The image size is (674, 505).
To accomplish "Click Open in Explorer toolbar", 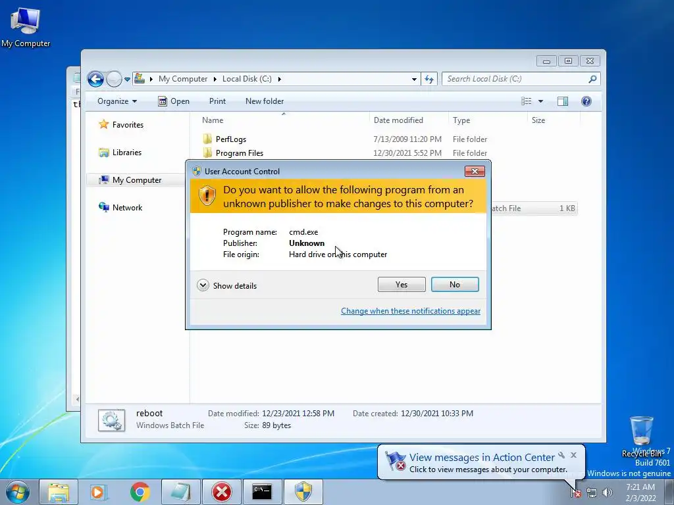I will click(174, 101).
